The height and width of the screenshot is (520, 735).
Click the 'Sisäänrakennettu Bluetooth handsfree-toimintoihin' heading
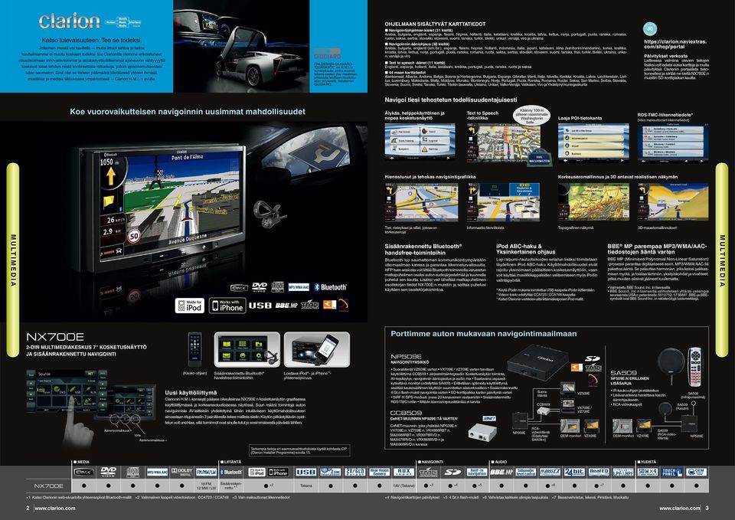pos(423,249)
